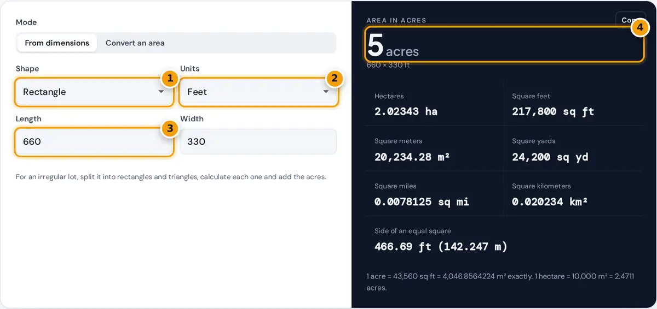Click the Width input field with 330

pos(258,141)
